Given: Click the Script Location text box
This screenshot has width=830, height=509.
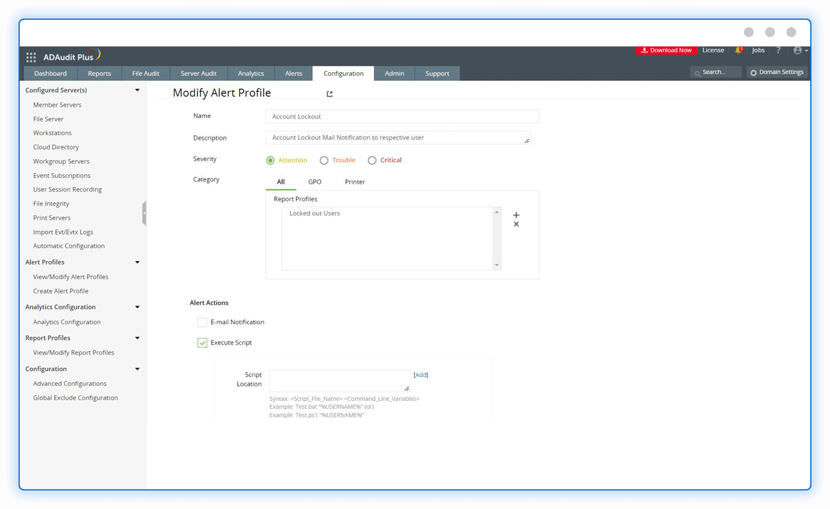Looking at the screenshot, I should click(x=340, y=381).
